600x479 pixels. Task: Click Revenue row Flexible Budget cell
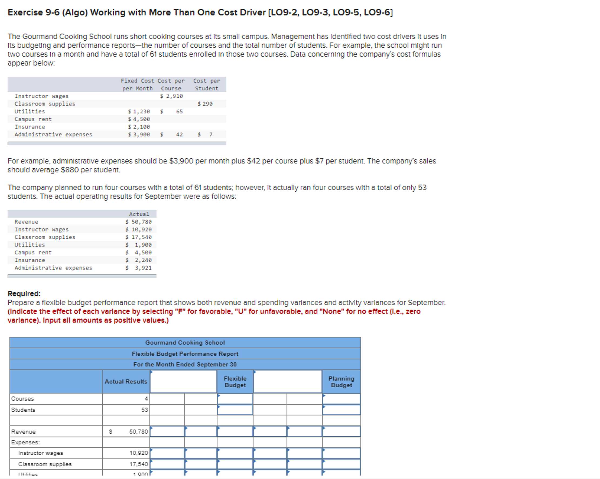[235, 432]
